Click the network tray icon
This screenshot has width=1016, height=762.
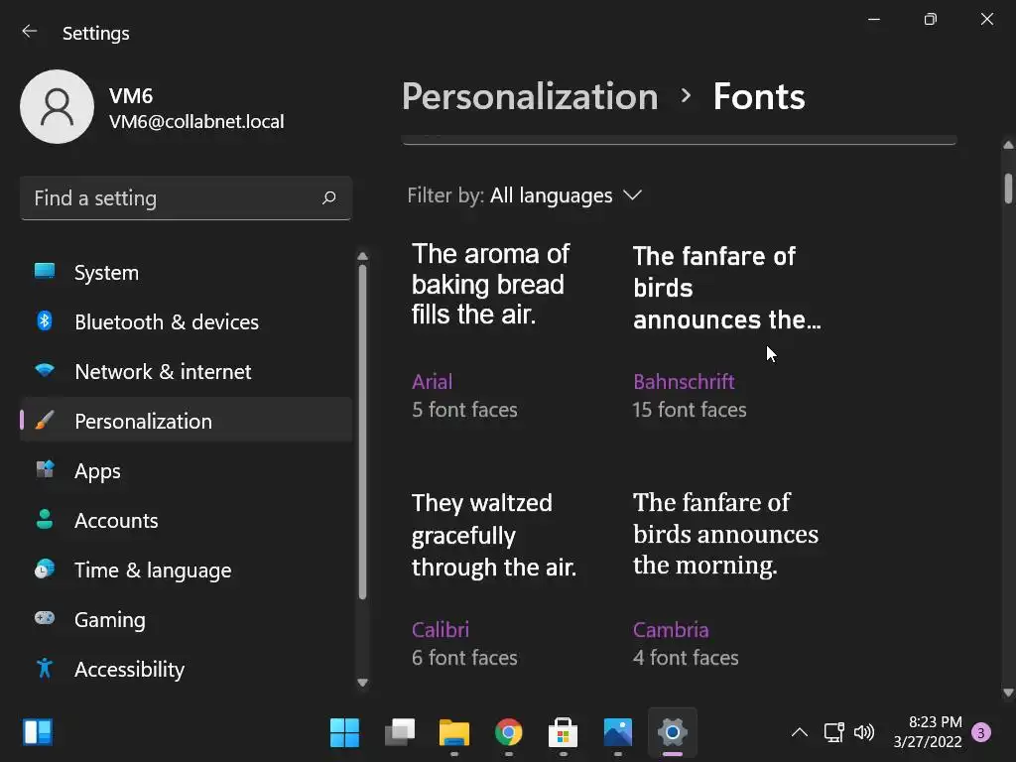[x=833, y=733]
